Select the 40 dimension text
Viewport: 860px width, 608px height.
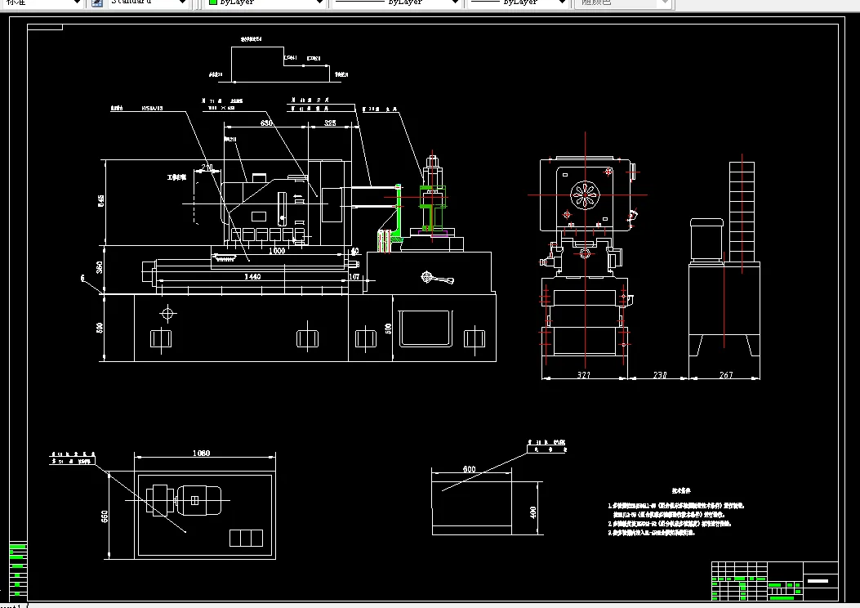(x=354, y=251)
